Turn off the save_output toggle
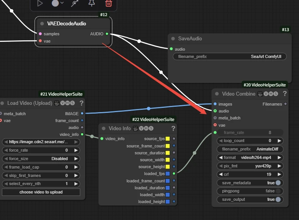Image resolution: width=299 pixels, height=220 pixels. point(278,199)
